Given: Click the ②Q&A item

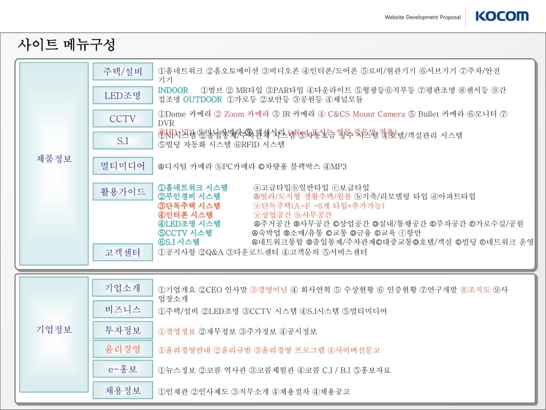Looking at the screenshot, I should [x=211, y=252].
